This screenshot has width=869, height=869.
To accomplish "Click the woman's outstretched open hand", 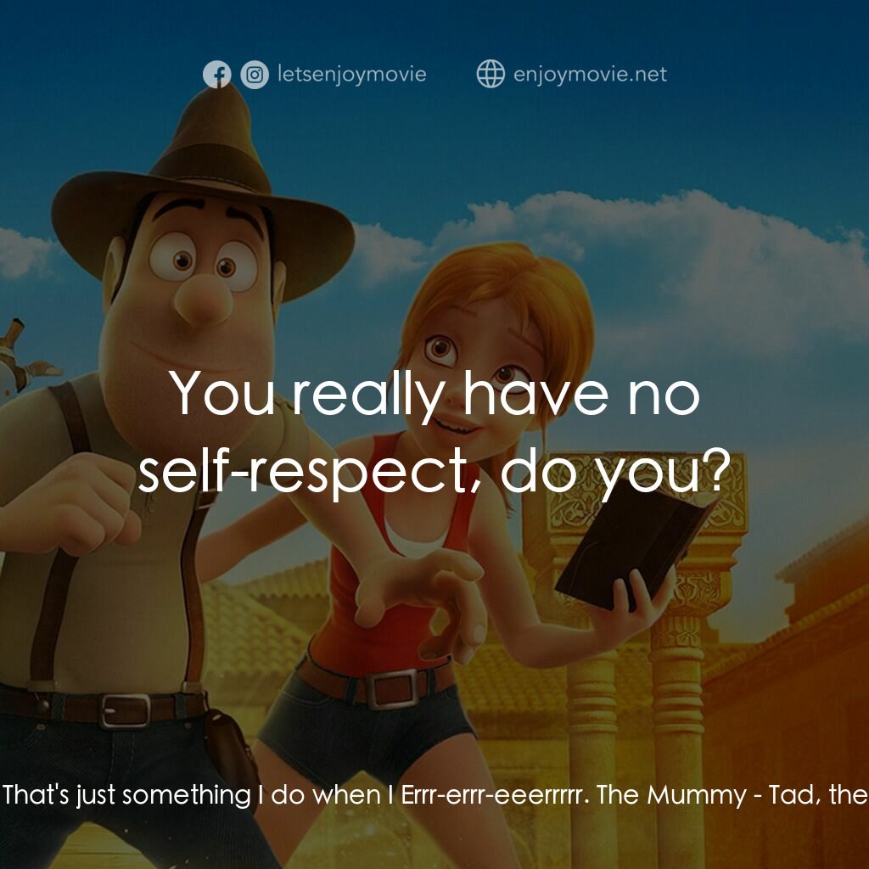I will point(424,594).
